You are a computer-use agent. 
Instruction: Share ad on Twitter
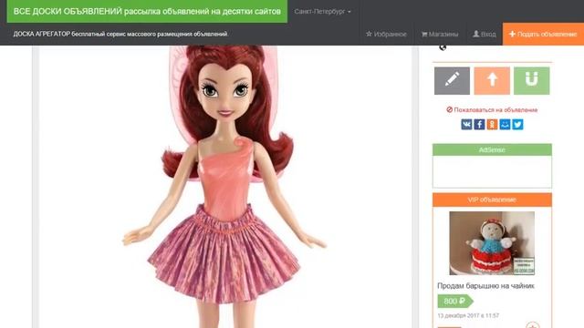[517, 124]
